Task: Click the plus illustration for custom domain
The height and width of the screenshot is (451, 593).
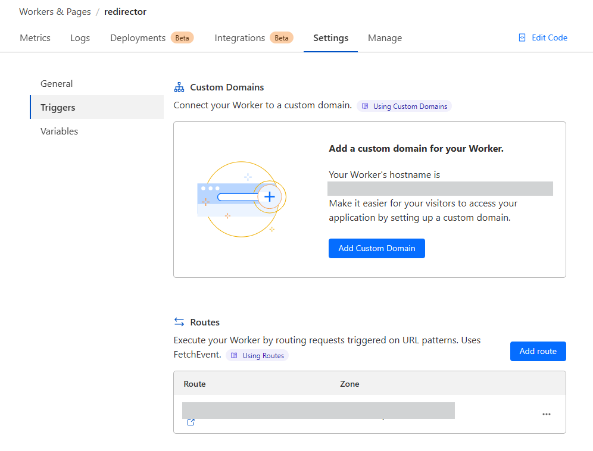Action: [269, 197]
